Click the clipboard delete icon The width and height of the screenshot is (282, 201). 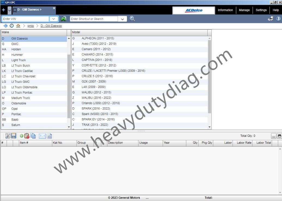(27, 136)
